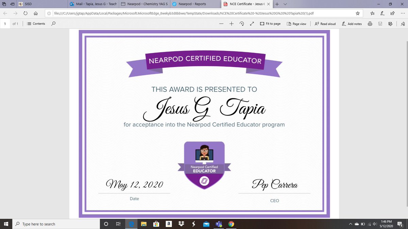Image resolution: width=408 pixels, height=229 pixels.
Task: Search the PDF with magnifier icon
Action: pos(53,24)
